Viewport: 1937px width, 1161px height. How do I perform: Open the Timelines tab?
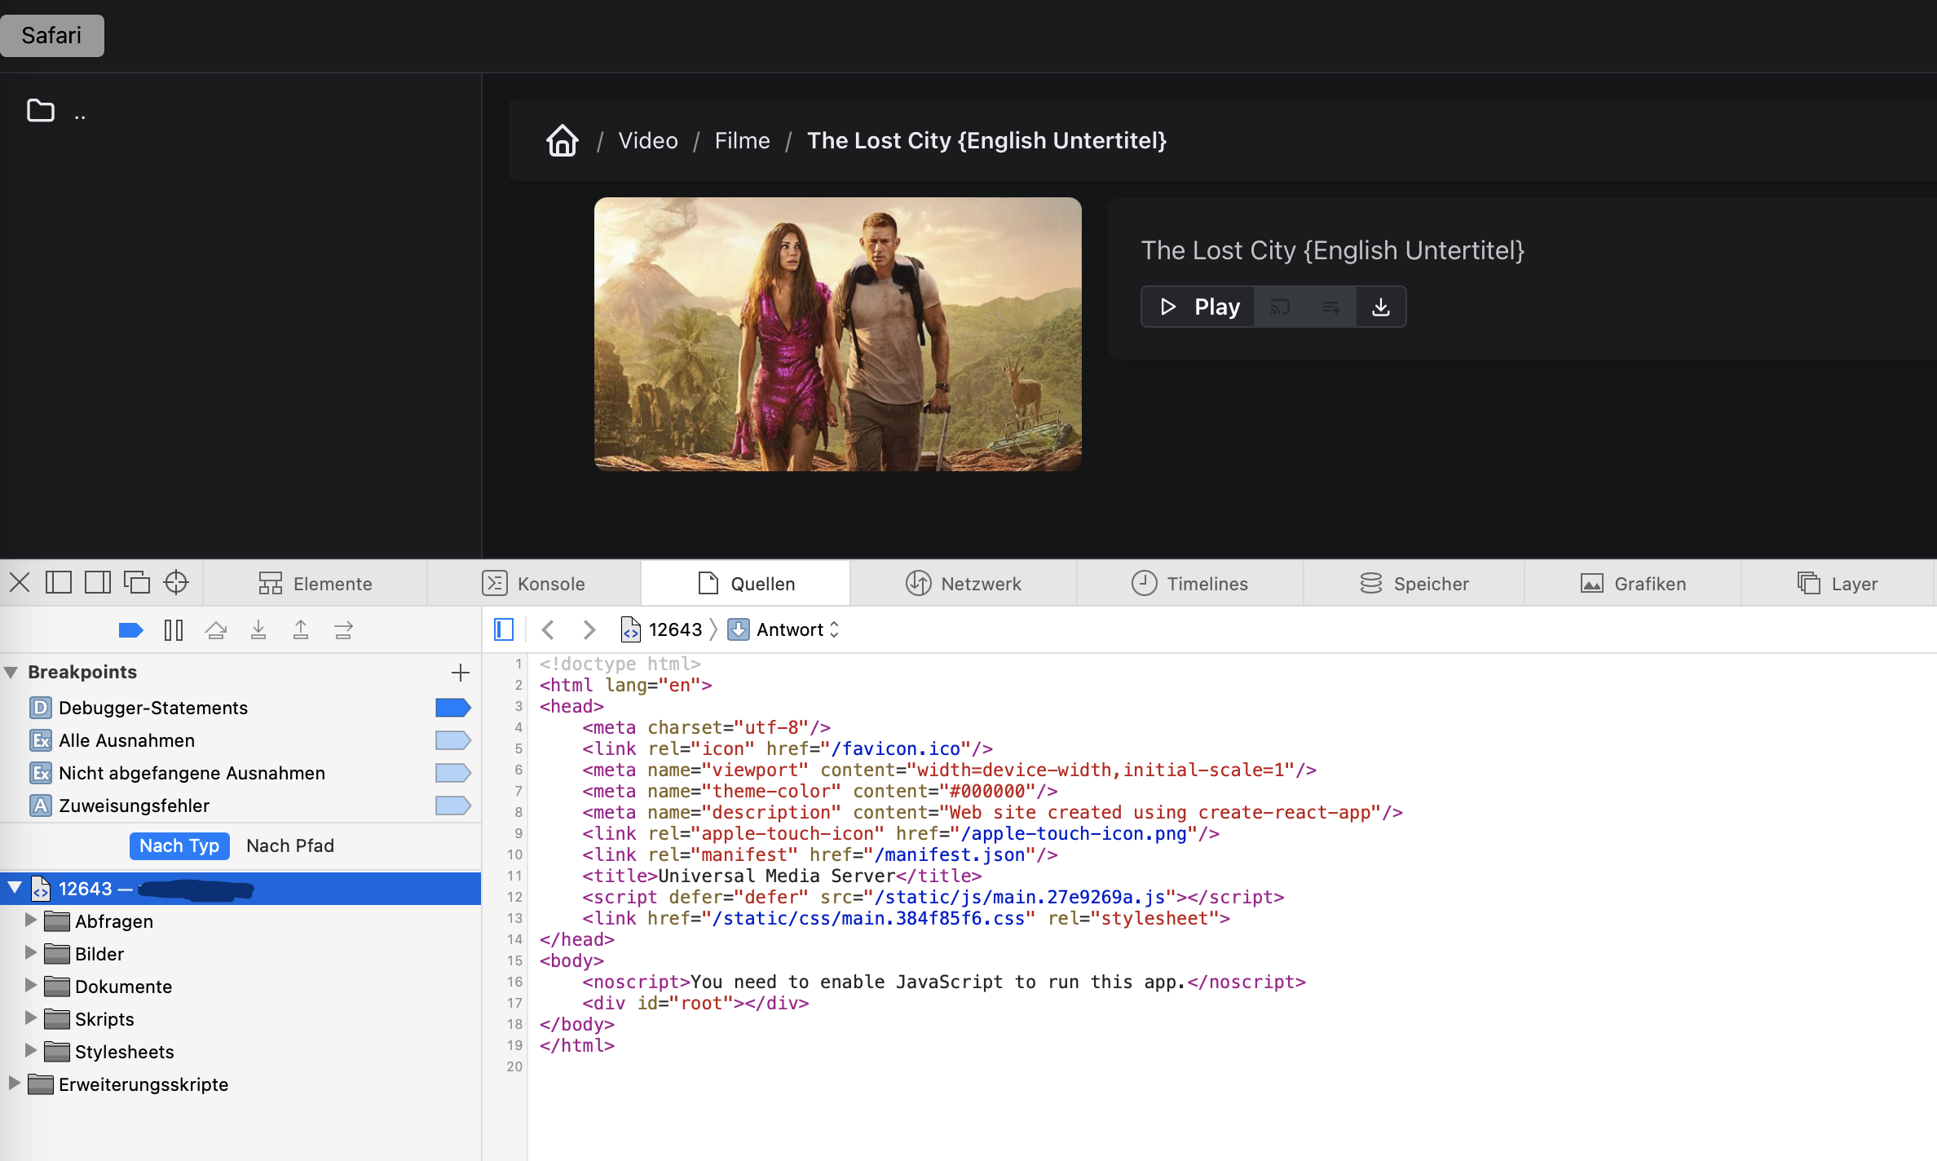[x=1190, y=584]
